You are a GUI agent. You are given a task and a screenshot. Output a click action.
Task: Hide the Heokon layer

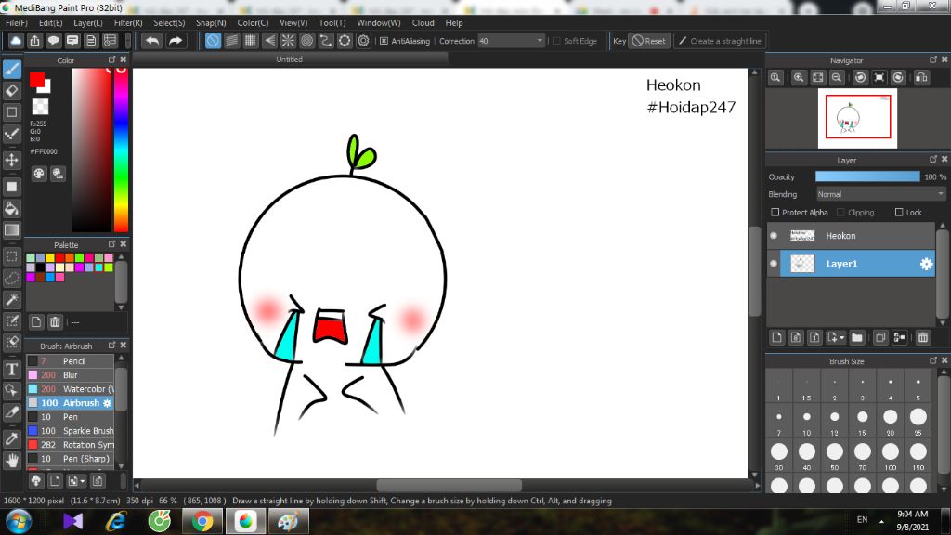[774, 235]
